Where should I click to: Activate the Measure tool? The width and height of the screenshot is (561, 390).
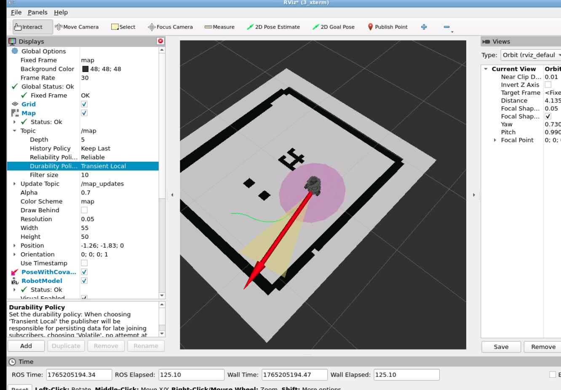tap(219, 27)
